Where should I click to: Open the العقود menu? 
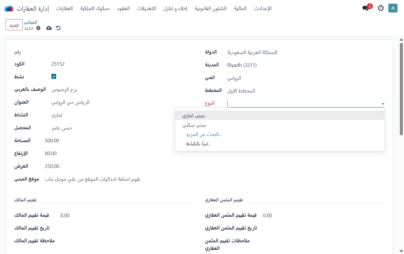click(x=123, y=8)
